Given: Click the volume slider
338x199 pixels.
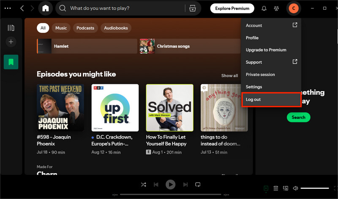Looking at the screenshot, I should [315, 188].
